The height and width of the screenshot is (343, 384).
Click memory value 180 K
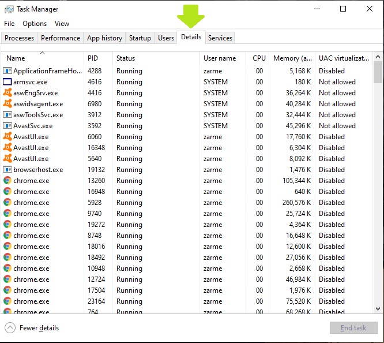click(x=303, y=82)
